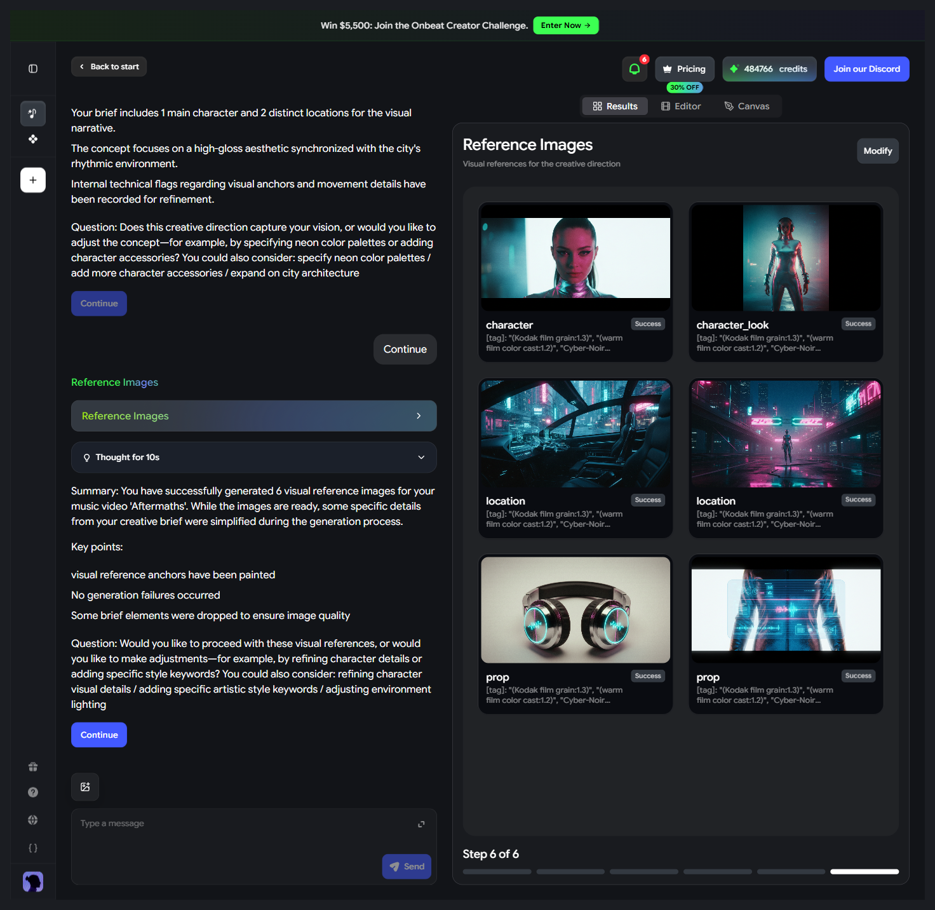The height and width of the screenshot is (910, 935).
Task: Click the globe language icon
Action: pos(33,820)
